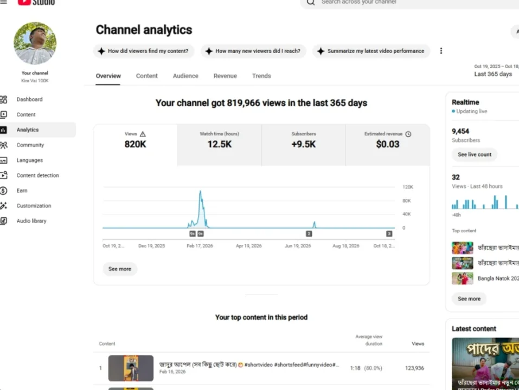
Task: Click the search magnifier icon
Action: (x=310, y=2)
